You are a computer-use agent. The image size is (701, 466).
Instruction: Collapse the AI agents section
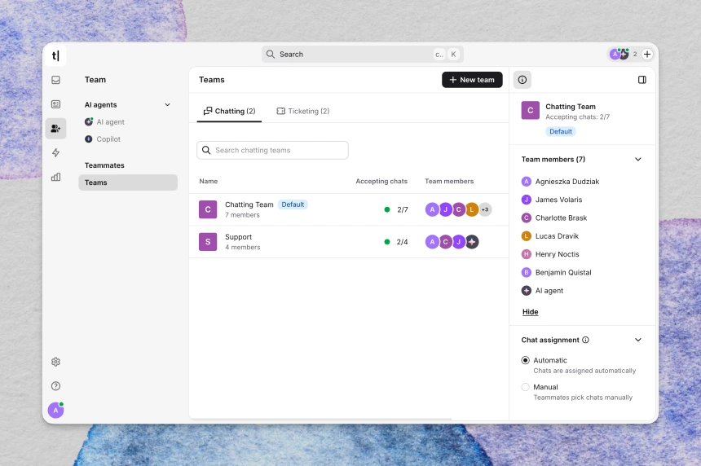click(x=168, y=105)
